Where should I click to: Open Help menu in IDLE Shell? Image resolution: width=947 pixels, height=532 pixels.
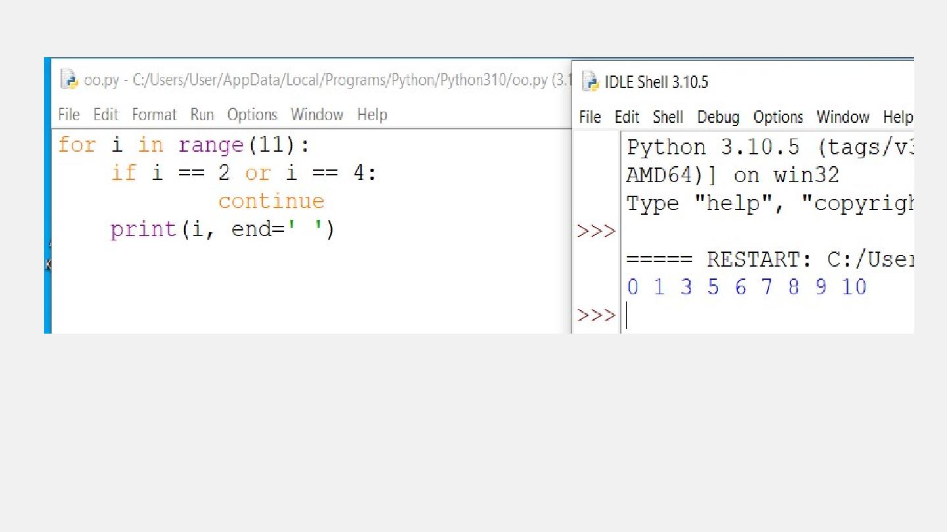(898, 117)
